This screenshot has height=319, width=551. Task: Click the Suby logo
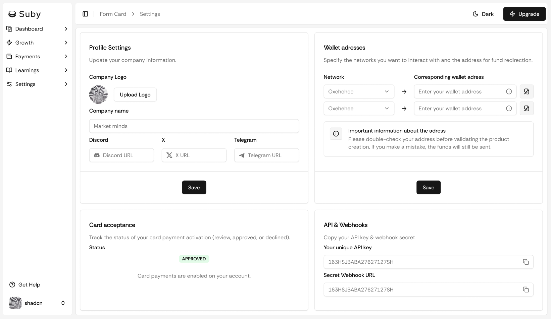point(24,14)
